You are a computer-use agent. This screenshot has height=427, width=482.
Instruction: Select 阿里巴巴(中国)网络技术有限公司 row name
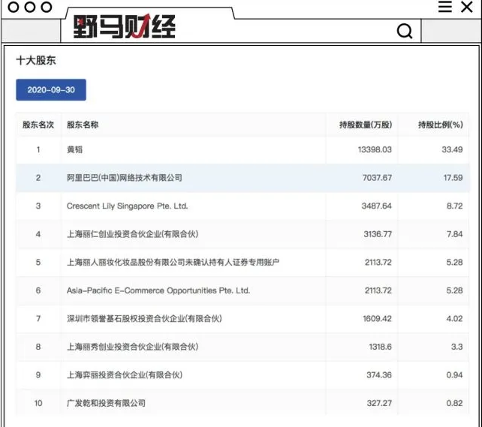click(125, 178)
